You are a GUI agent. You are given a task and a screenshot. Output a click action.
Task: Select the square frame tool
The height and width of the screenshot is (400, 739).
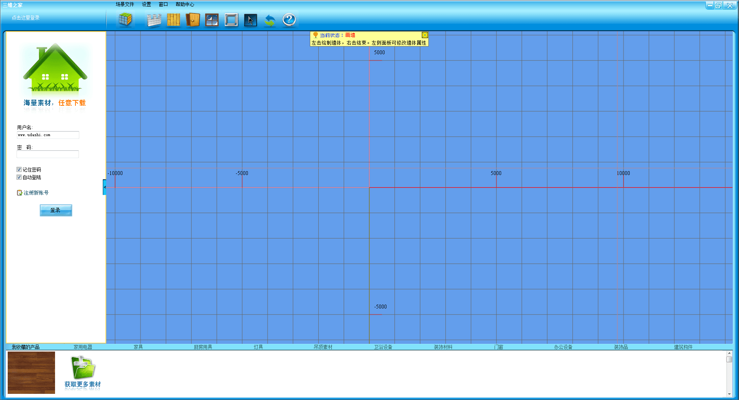231,20
